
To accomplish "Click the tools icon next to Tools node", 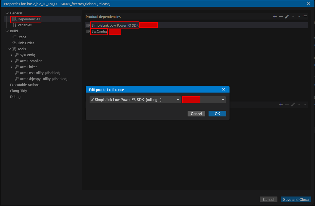I will point(14,49).
